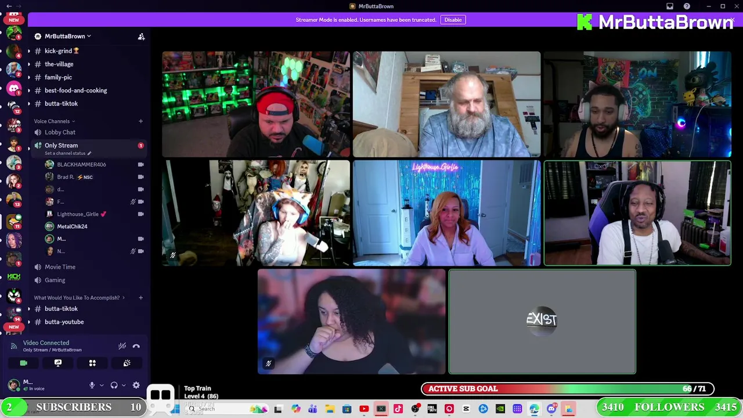743x418 pixels.
Task: Toggle noise suppression in the voice panel
Action: click(122, 346)
